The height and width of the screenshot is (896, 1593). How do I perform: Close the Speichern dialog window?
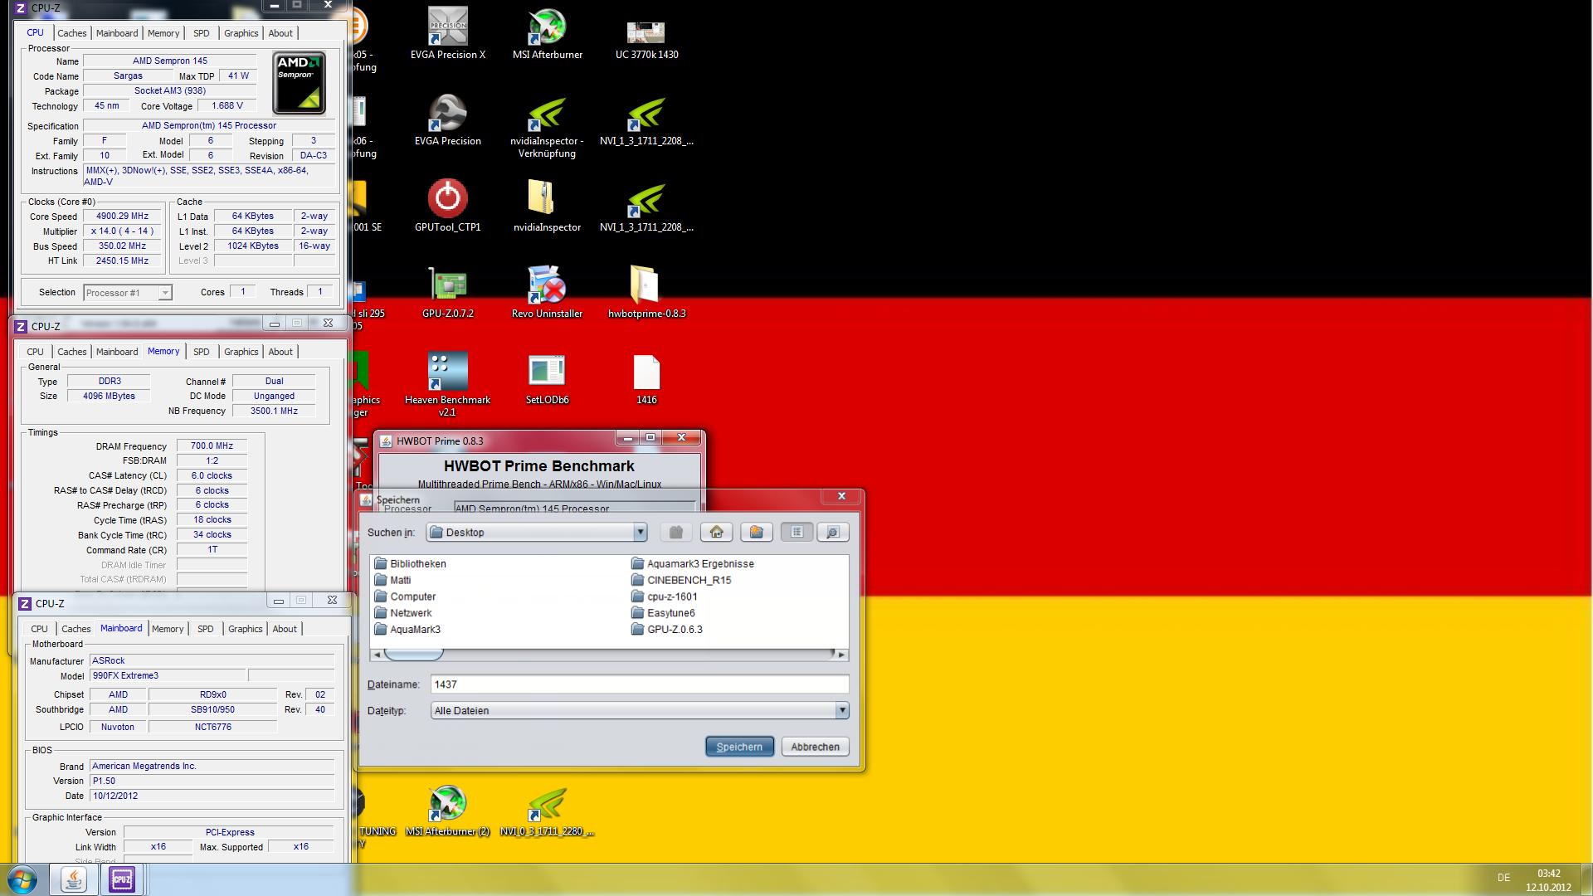tap(841, 496)
